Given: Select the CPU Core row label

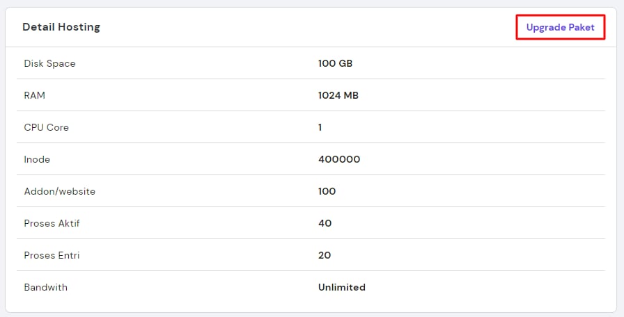Looking at the screenshot, I should [46, 127].
